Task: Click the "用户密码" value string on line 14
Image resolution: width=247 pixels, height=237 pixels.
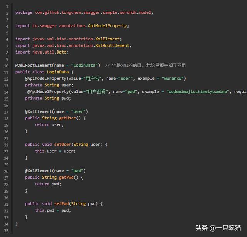Action: pyautogui.click(x=97, y=92)
